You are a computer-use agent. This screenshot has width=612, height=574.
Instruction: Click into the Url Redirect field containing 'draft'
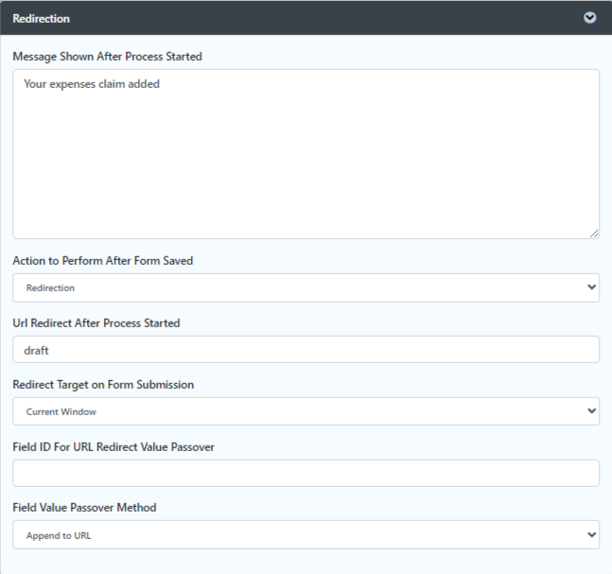click(306, 349)
